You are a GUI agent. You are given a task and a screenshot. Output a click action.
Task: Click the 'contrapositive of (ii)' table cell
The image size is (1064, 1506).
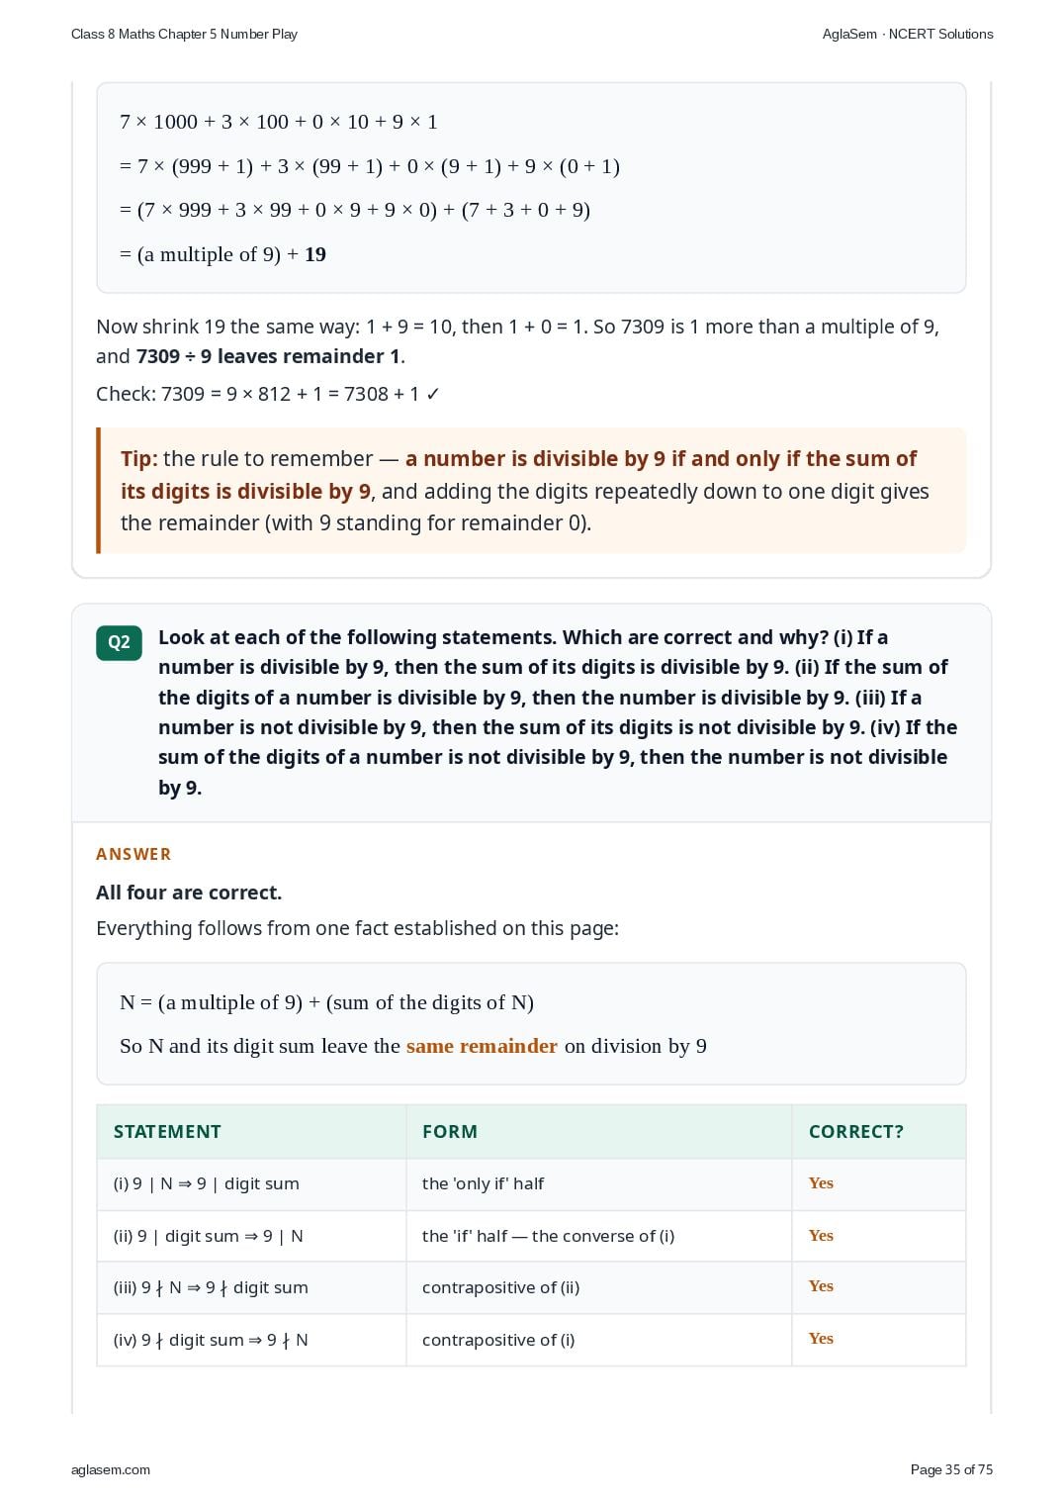(599, 1287)
